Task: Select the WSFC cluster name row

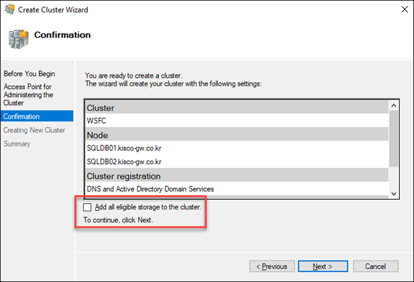Action: click(x=237, y=121)
